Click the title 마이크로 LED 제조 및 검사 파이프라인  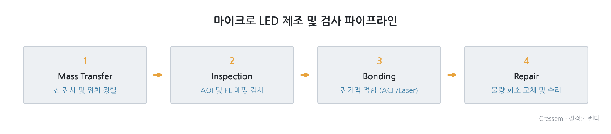pyautogui.click(x=305, y=21)
